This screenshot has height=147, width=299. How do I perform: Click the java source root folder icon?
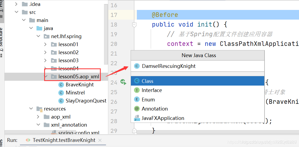(x=39, y=28)
